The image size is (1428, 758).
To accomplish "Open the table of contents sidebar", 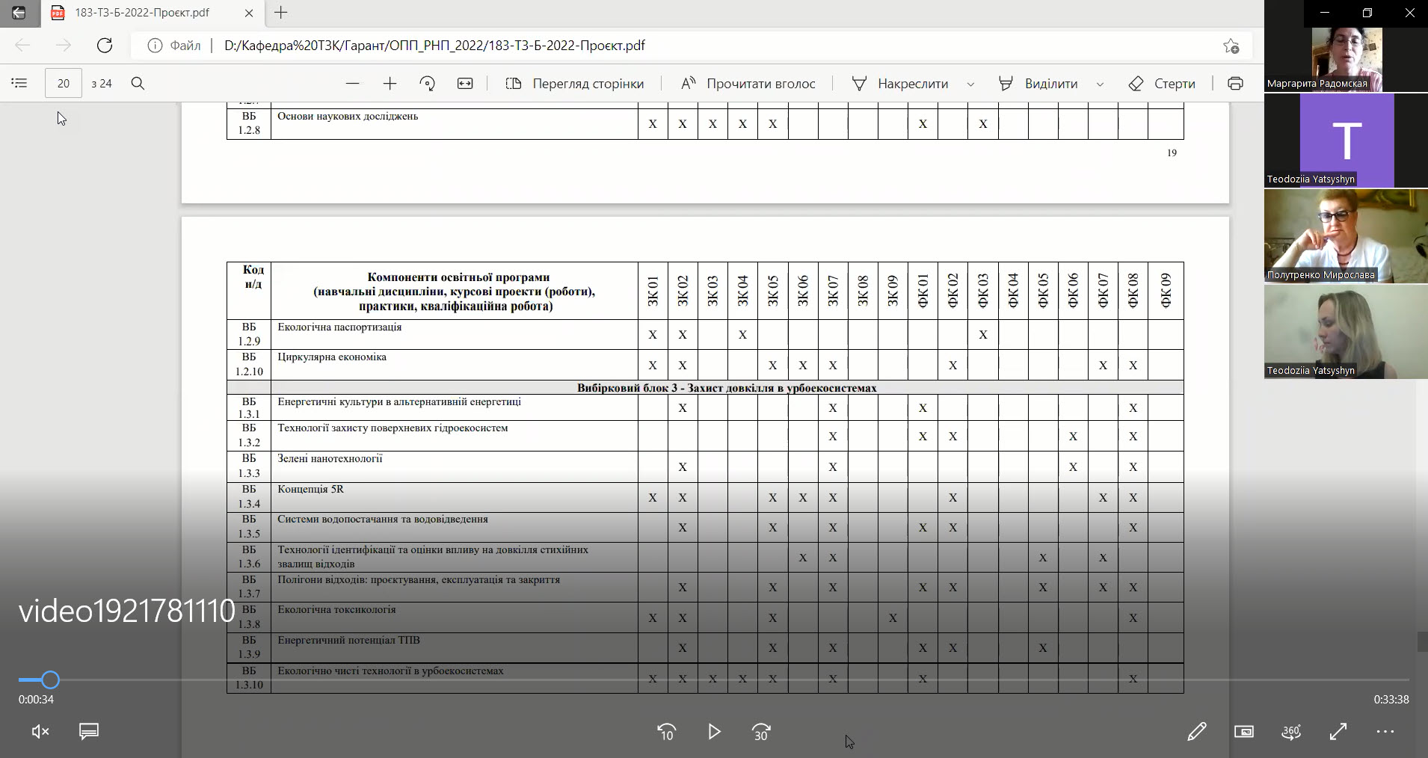I will pyautogui.click(x=19, y=83).
